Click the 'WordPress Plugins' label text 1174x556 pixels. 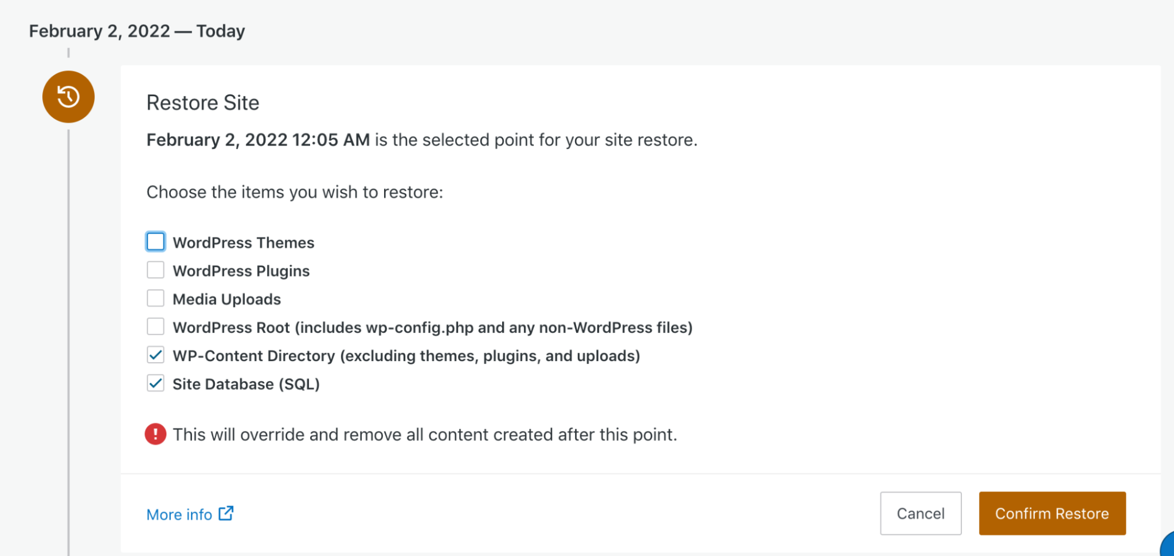241,271
